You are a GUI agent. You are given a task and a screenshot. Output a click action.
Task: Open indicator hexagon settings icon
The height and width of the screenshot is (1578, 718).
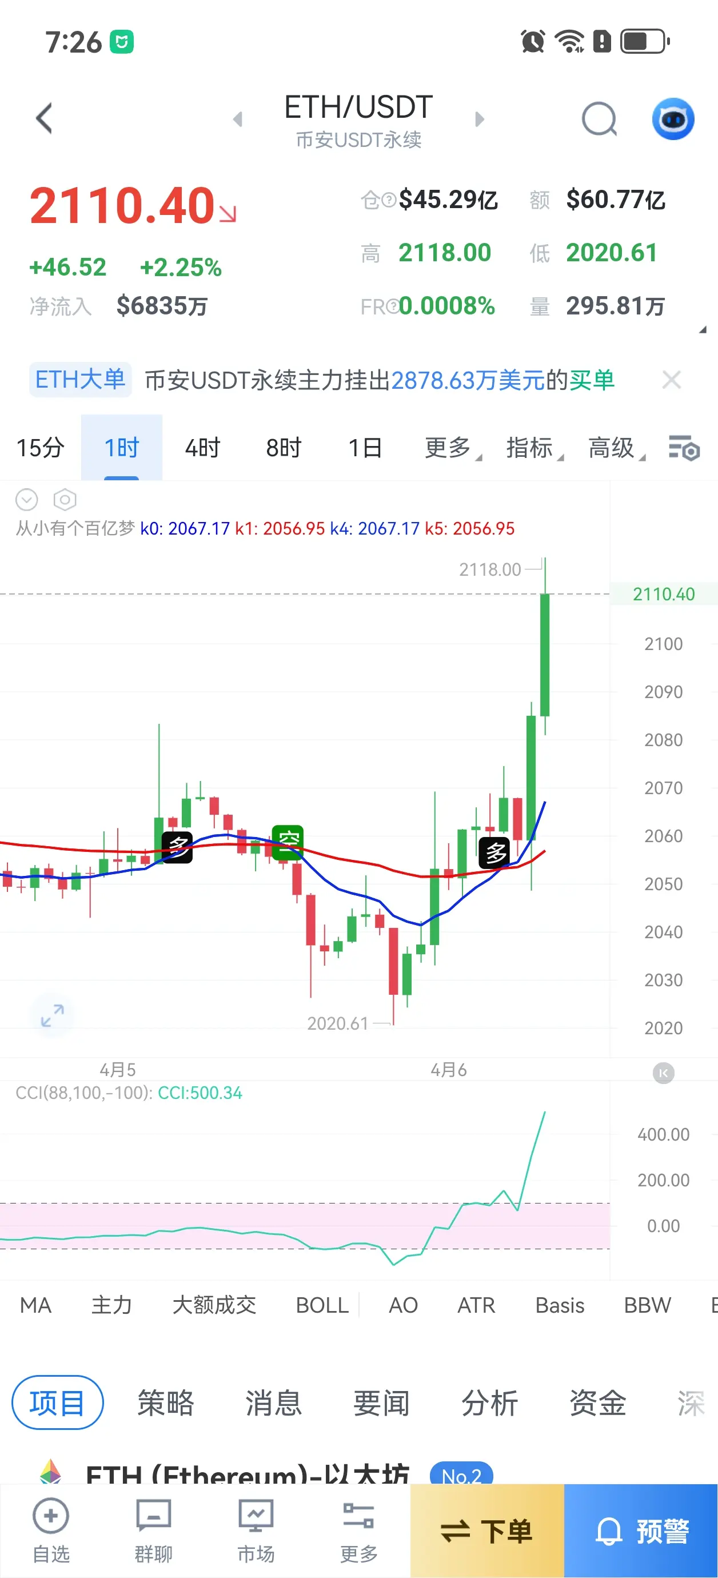[65, 500]
